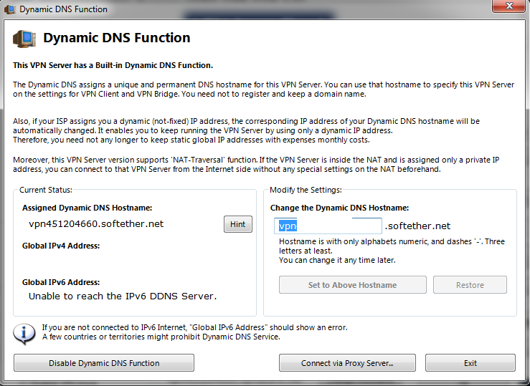Select the assigned hostname vpn451204660.softether.net
Image resolution: width=530 pixels, height=386 pixels.
(96, 224)
